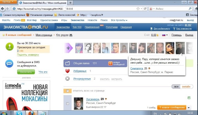The height and width of the screenshot is (115, 198).
Task: Click the folder icon of Общая папка
Action: 68,63
